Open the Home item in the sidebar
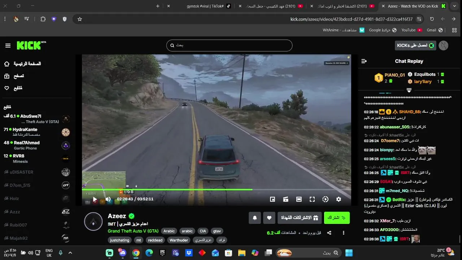 click(x=22, y=64)
